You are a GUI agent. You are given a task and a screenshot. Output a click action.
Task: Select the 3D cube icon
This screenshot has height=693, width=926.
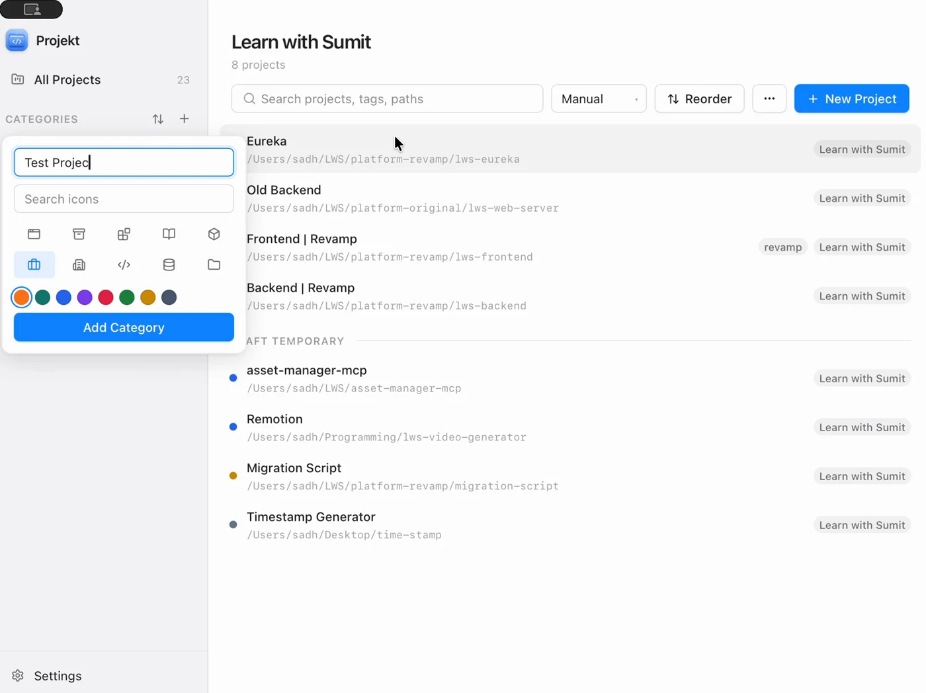pos(214,234)
